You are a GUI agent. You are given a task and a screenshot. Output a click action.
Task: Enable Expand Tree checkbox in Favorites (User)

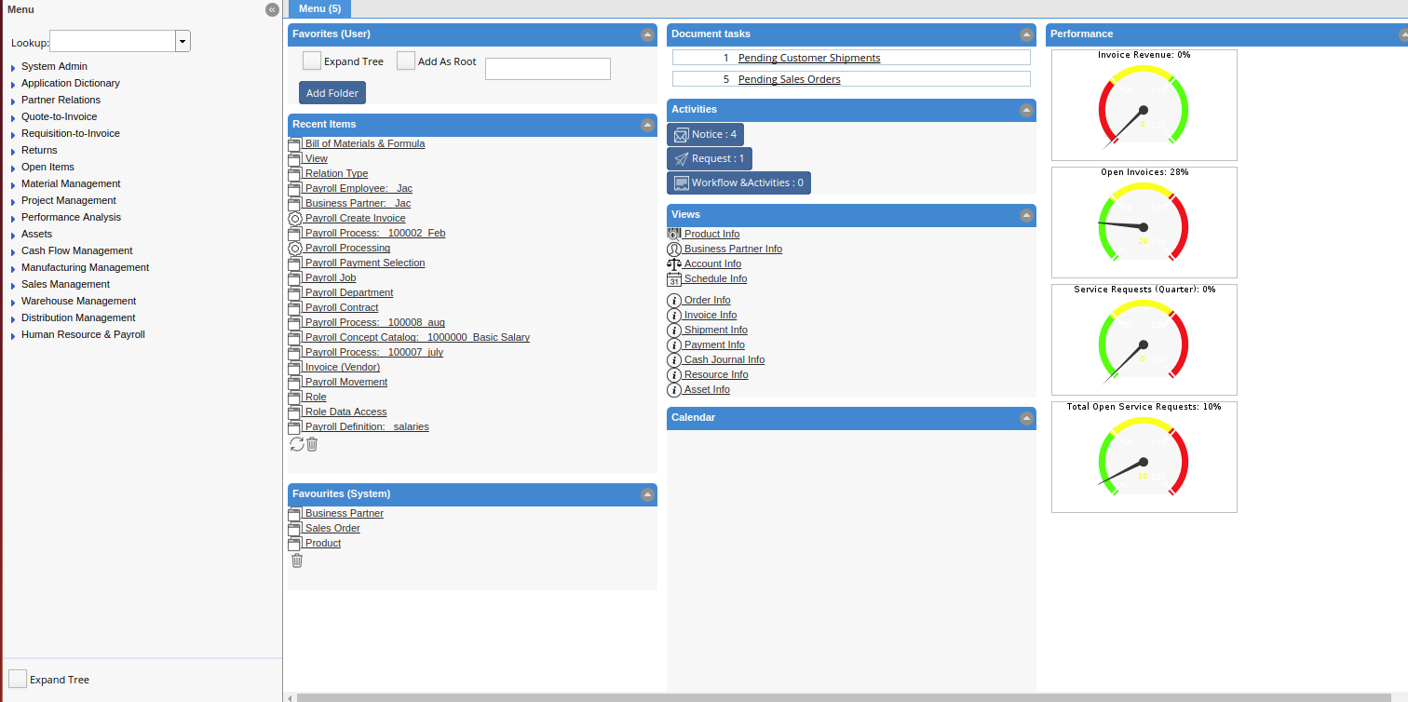312,61
